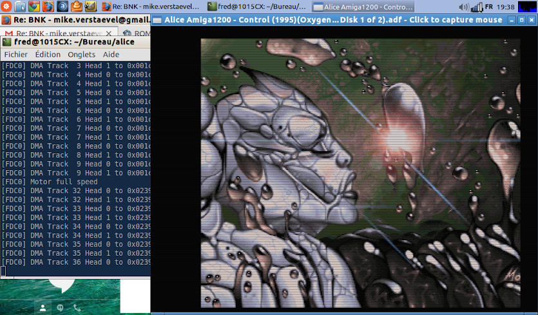Image resolution: width=538 pixels, height=315 pixels.
Task: Maximize the Alice Amiga1200 window
Action: (x=521, y=20)
